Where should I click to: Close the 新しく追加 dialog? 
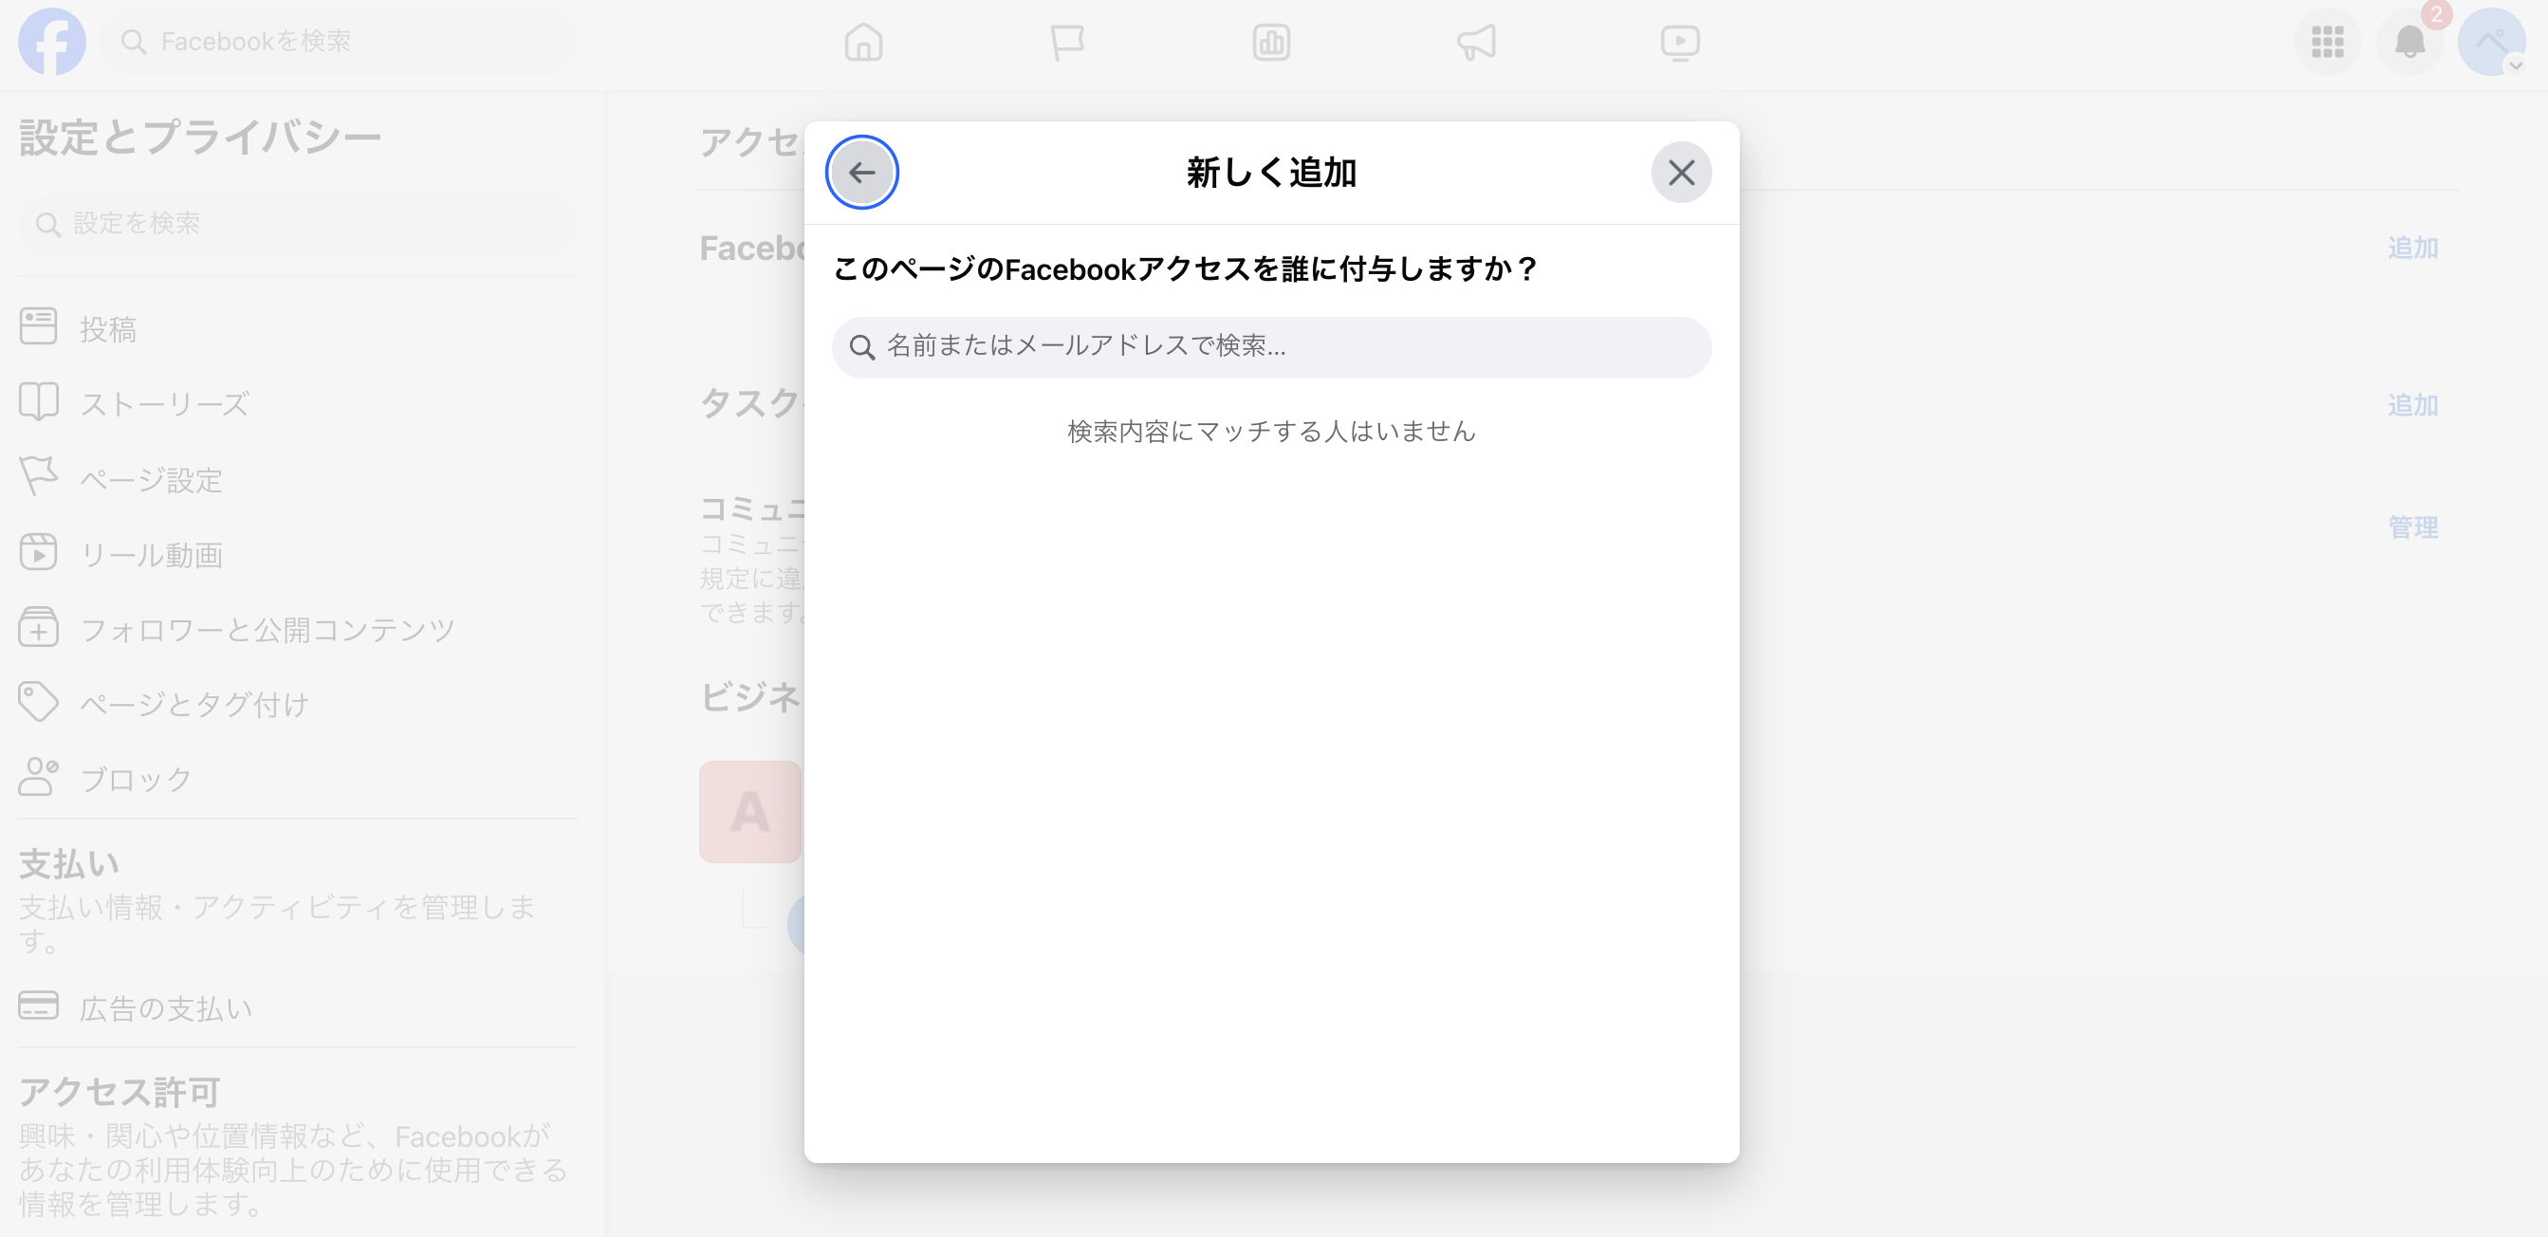(1682, 171)
